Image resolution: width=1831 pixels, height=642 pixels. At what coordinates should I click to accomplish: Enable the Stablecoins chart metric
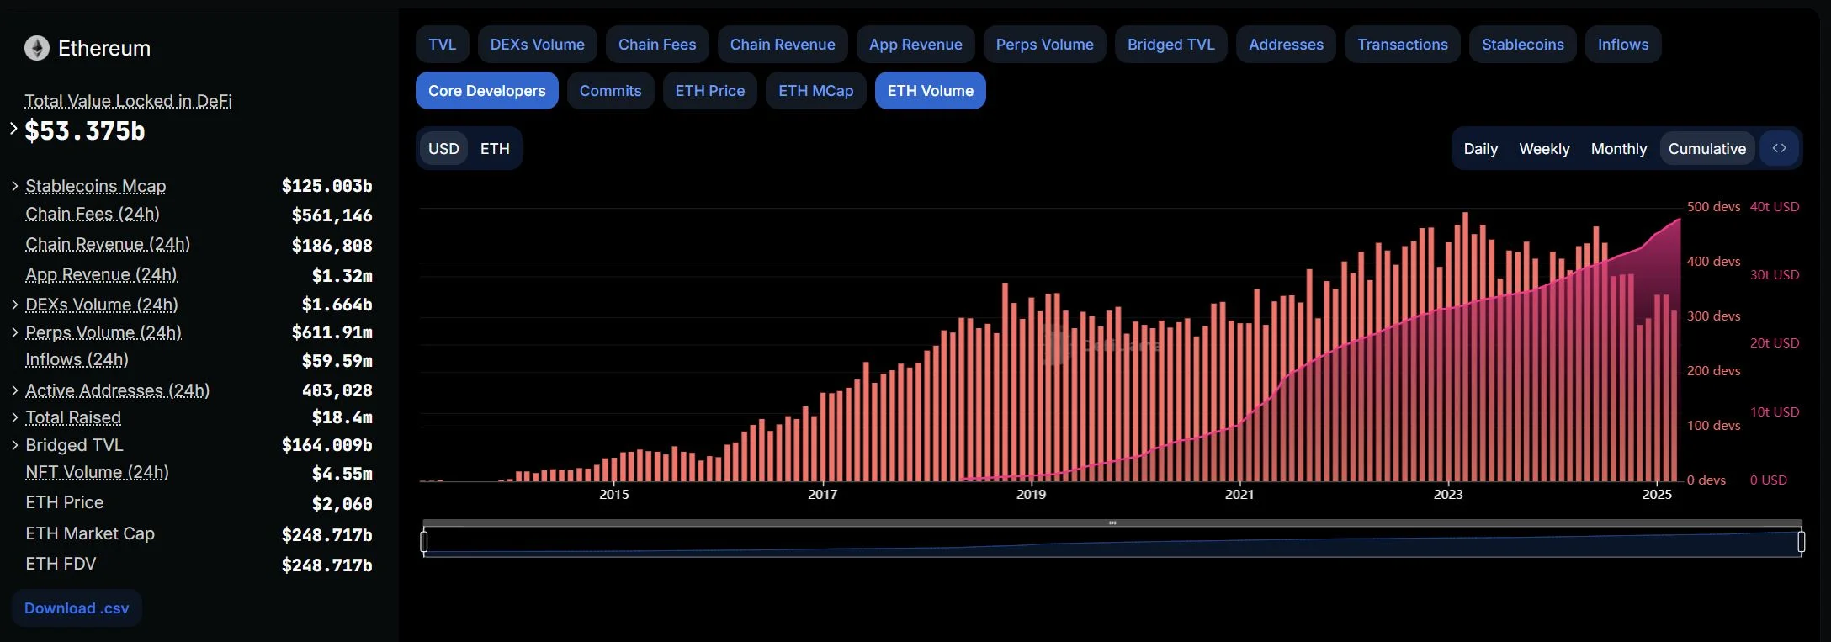click(x=1523, y=44)
